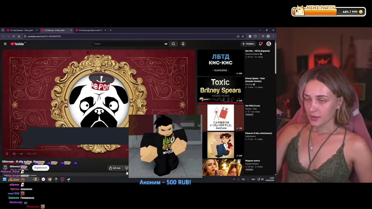372x209 pixels.
Task: Click the Meme Party 684 / 1111 goal bar
Action: 329,11
